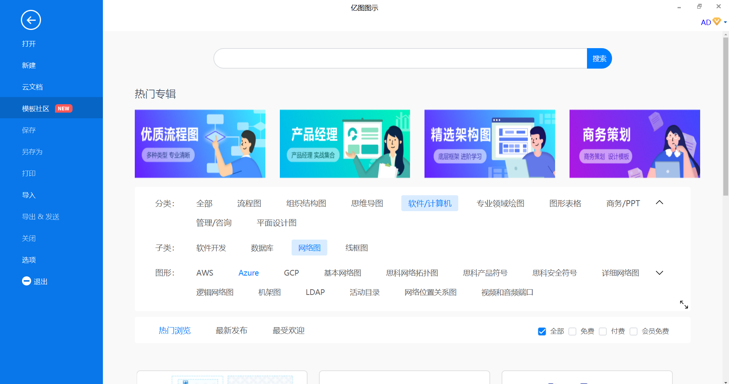Filter shapes by Azure
This screenshot has height=384, width=729.
point(249,273)
